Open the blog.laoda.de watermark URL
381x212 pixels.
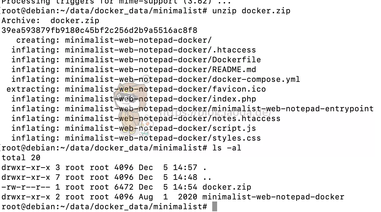[215, 112]
